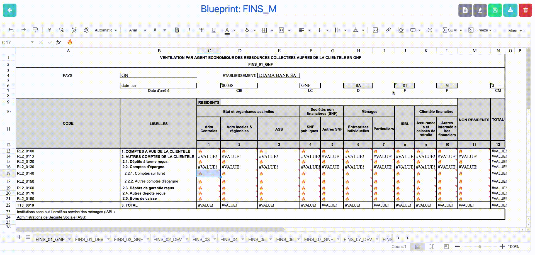
Task: Zoom out with the minus button
Action: click(457, 246)
